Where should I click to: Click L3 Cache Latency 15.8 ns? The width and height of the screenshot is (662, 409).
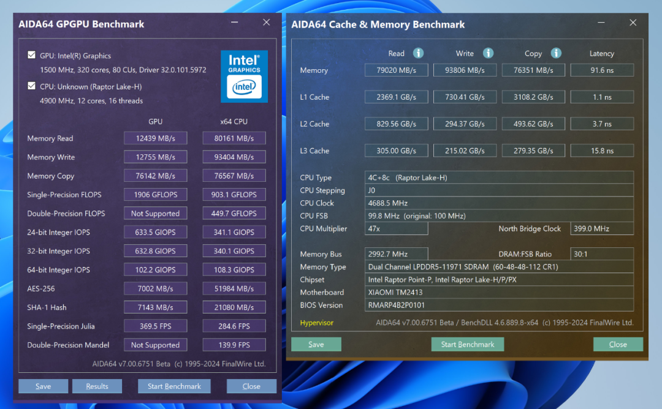click(602, 151)
